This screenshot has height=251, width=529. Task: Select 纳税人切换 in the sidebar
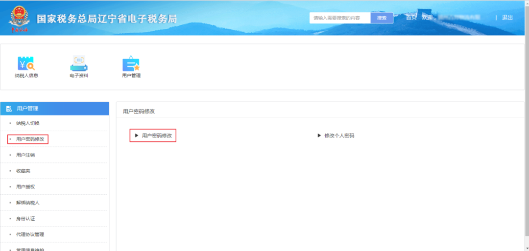point(27,123)
